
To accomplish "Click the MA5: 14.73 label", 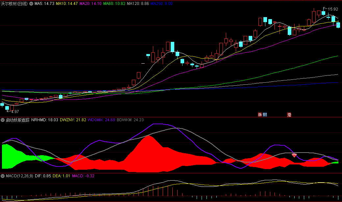I will tap(44, 4).
